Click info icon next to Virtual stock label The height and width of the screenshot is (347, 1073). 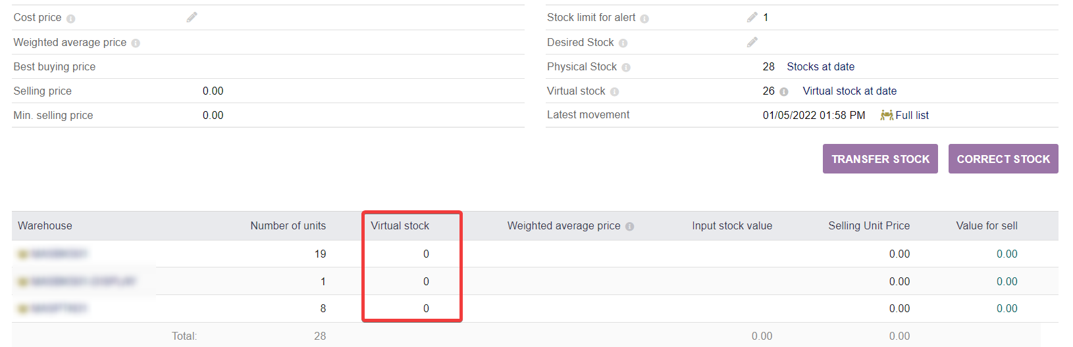(614, 92)
